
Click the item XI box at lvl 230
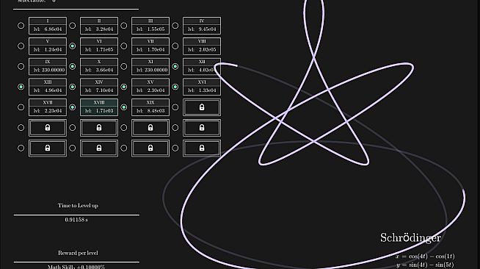tap(150, 66)
